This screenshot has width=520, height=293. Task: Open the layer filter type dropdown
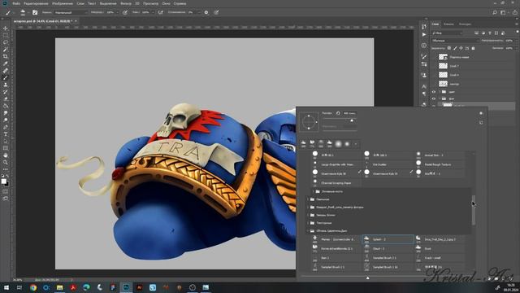coord(448,33)
